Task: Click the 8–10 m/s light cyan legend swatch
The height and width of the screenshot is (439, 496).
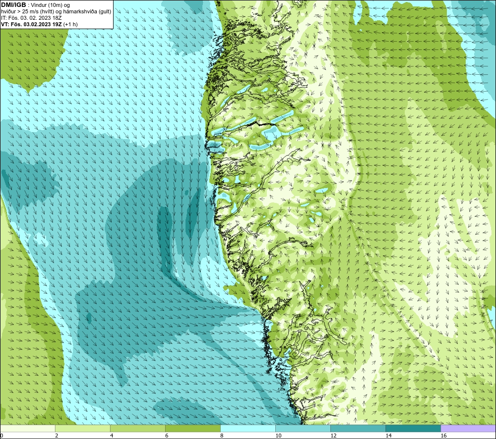Action: coord(248,429)
